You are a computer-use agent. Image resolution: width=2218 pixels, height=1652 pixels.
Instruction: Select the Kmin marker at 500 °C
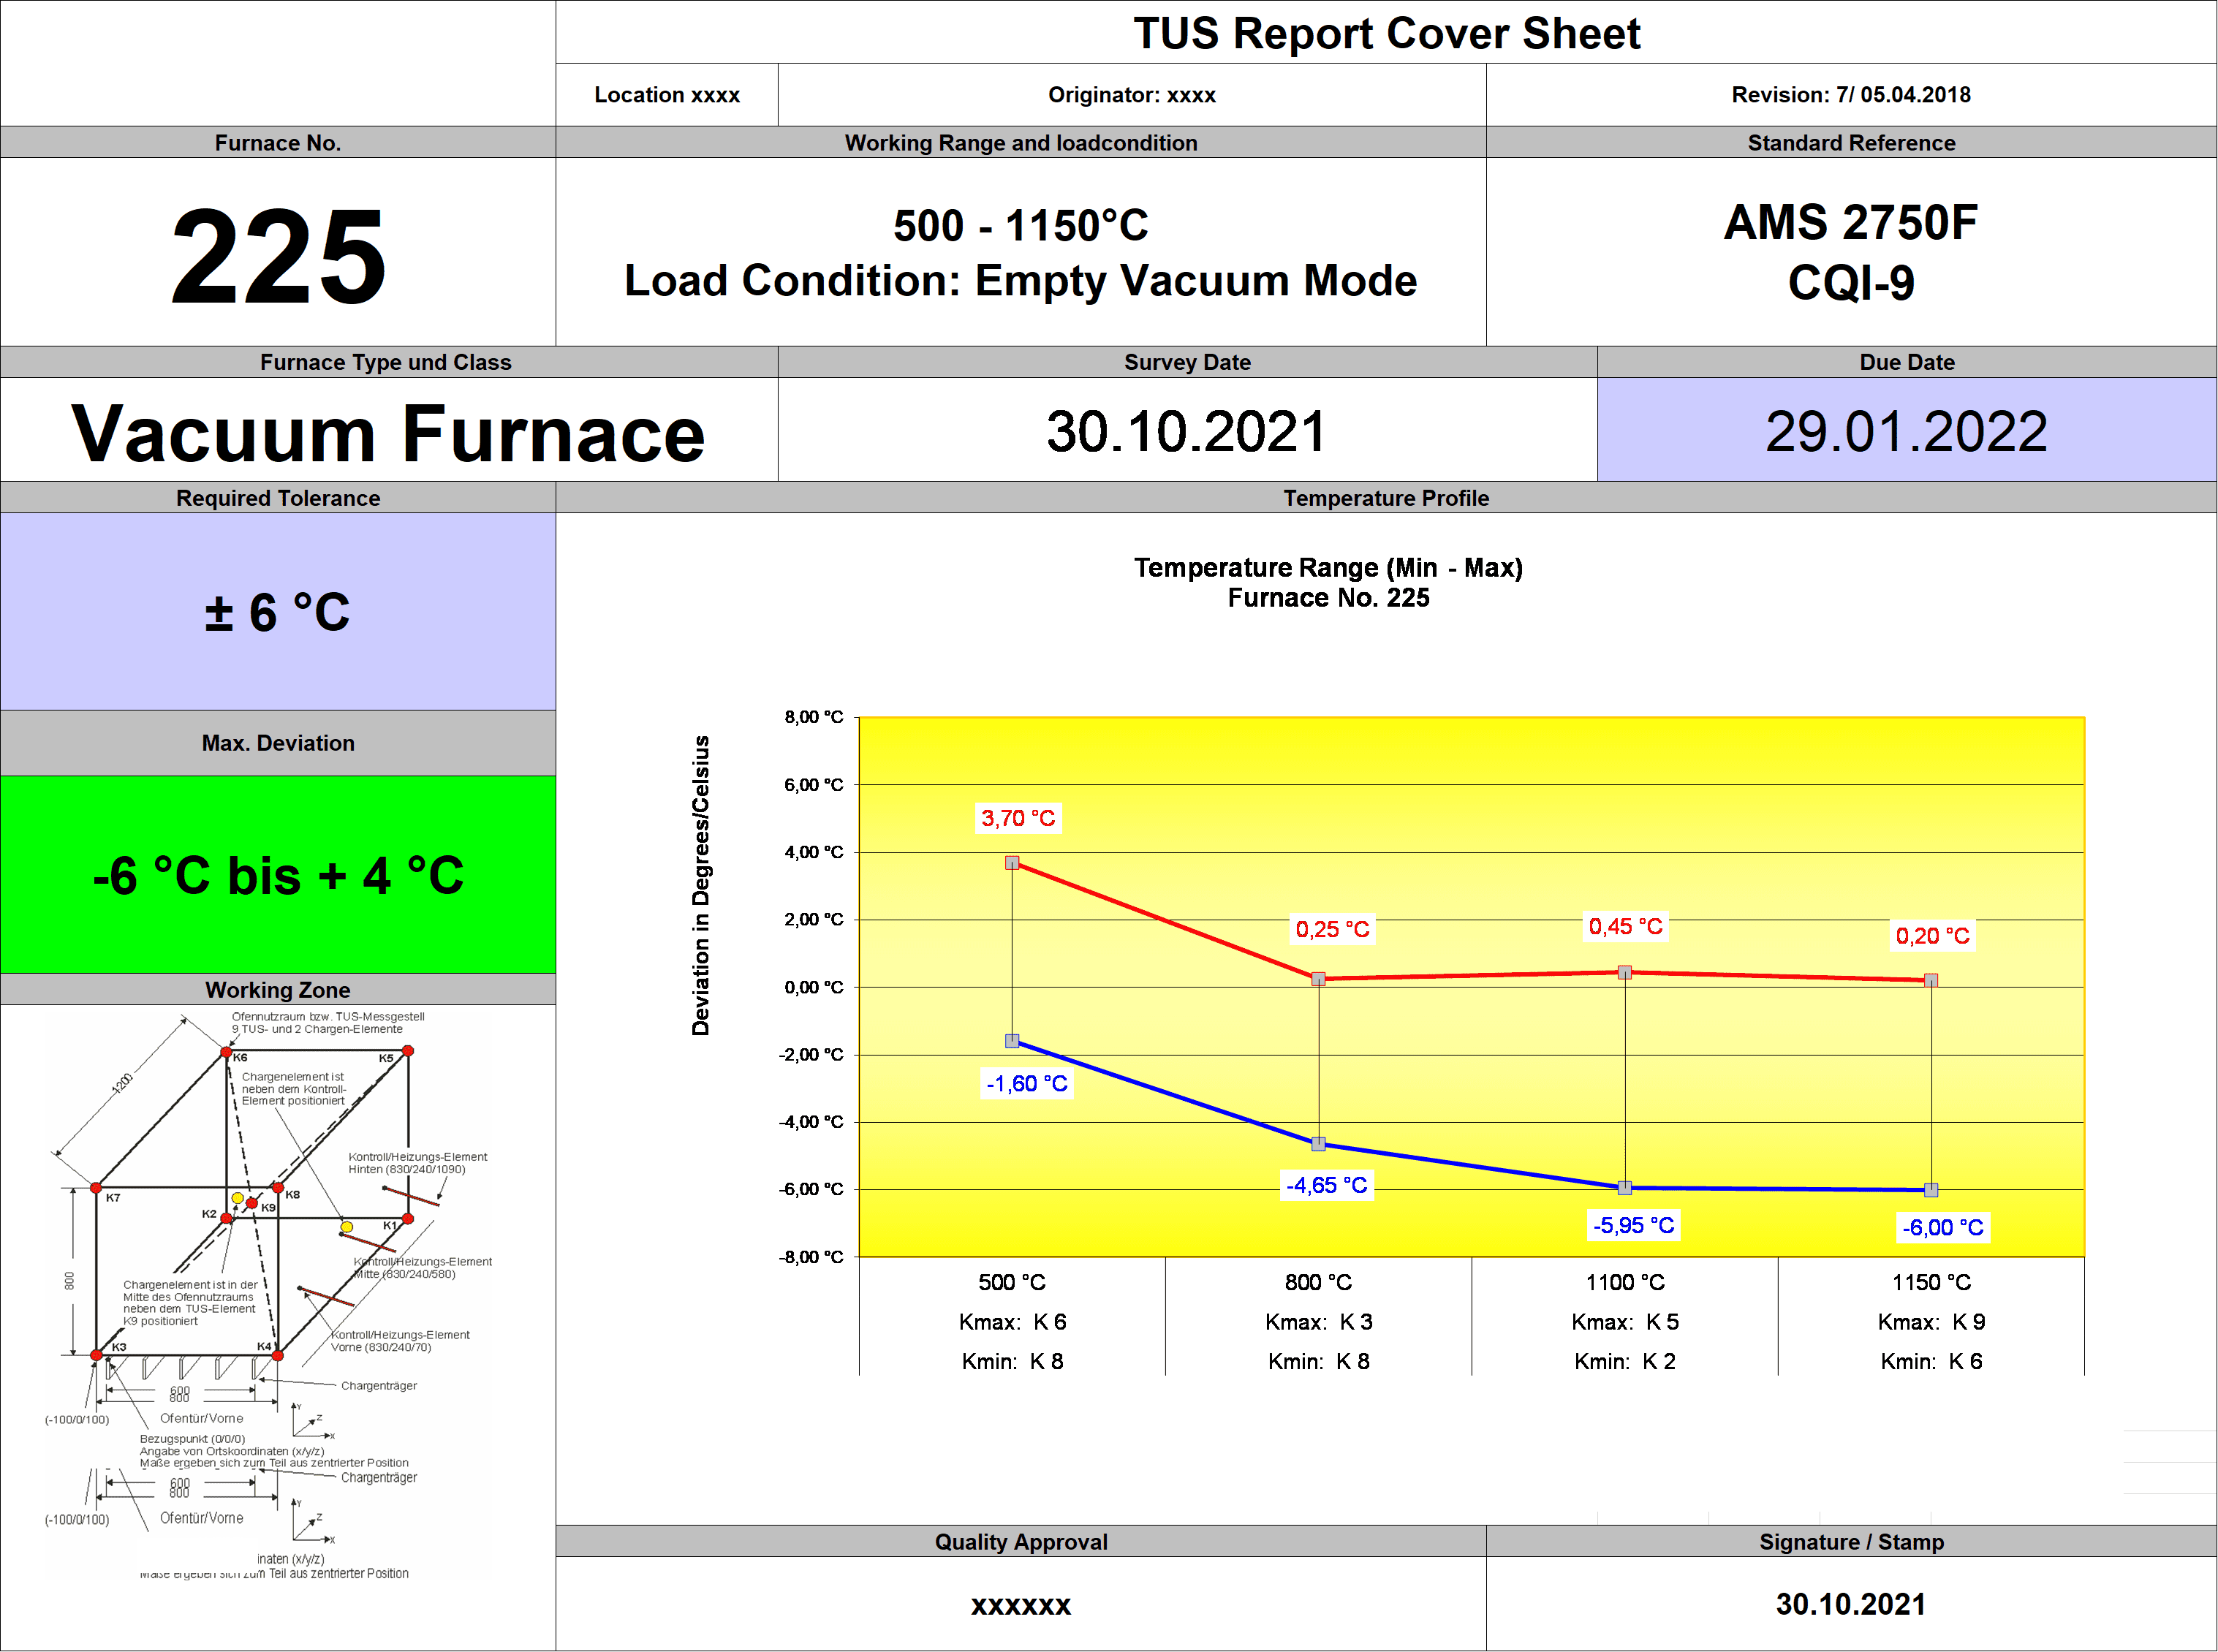coord(1012,1041)
